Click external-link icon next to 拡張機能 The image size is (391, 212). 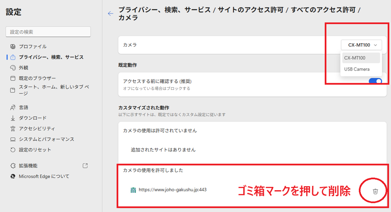pyautogui.click(x=85, y=166)
